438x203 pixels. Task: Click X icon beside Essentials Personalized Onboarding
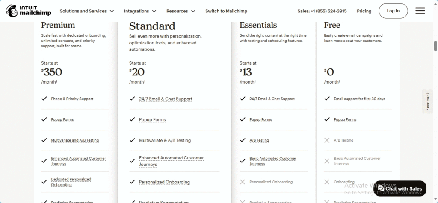243,182
